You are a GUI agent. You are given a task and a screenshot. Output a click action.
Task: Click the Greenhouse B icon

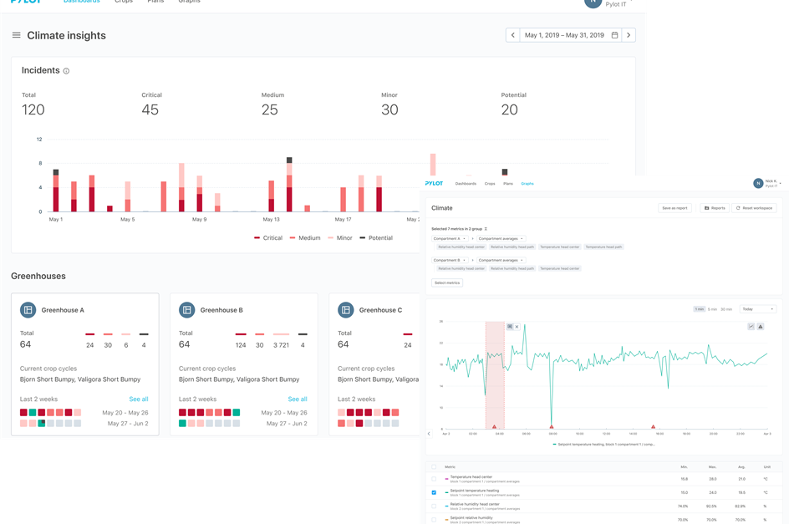[186, 310]
